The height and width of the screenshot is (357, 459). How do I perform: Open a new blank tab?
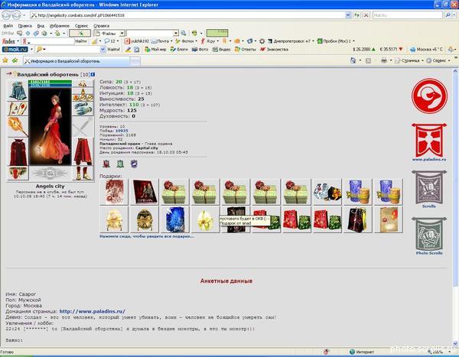[x=135, y=61]
